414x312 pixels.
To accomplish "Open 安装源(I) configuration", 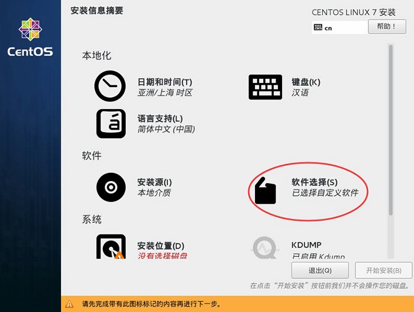I will point(154,182).
